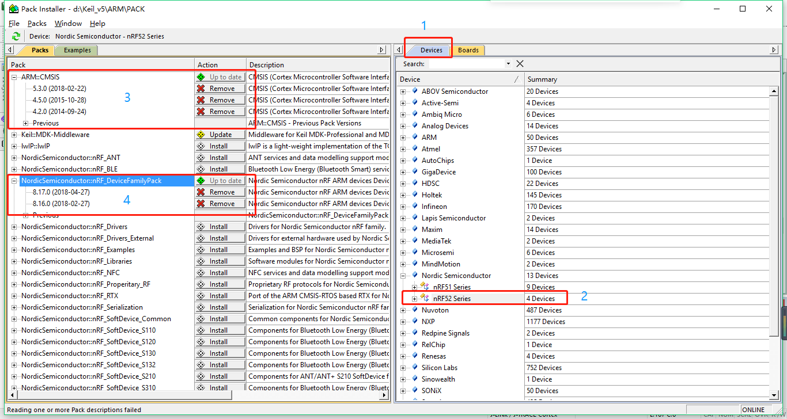Open the Packs menu
The width and height of the screenshot is (787, 419).
point(37,24)
